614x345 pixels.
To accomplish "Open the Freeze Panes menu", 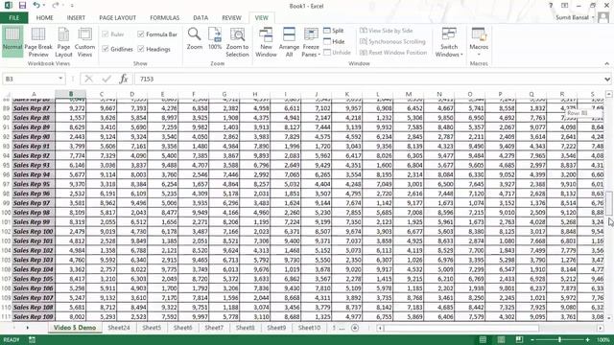I will tap(311, 42).
